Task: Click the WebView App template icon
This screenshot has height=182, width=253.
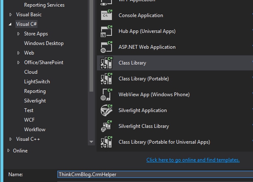Action: (x=107, y=94)
